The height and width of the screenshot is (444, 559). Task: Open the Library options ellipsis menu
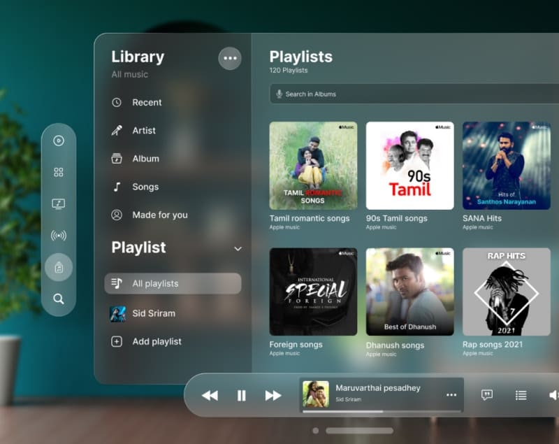231,58
